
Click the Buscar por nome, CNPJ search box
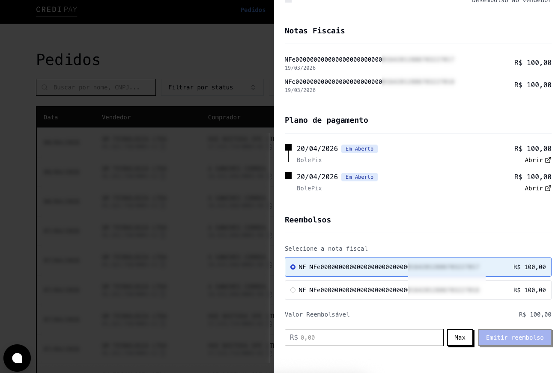coord(101,87)
